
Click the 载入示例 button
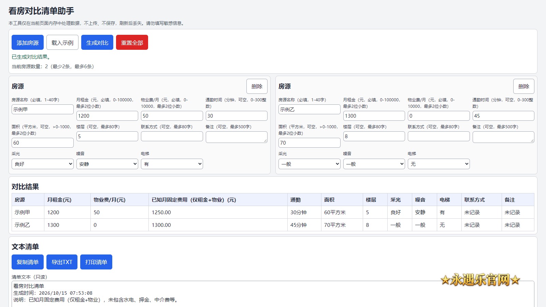tap(62, 42)
